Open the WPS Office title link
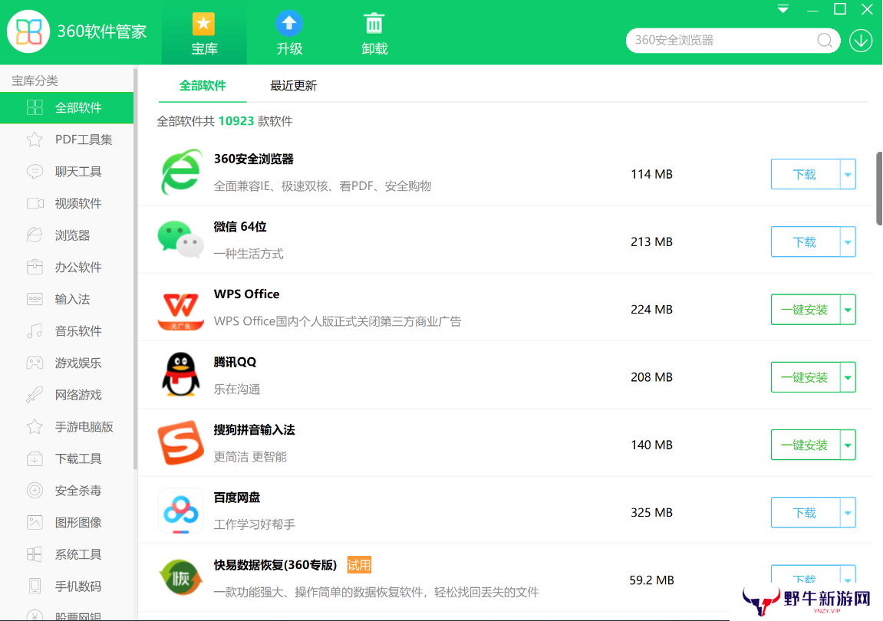This screenshot has width=883, height=621. pyautogui.click(x=247, y=294)
